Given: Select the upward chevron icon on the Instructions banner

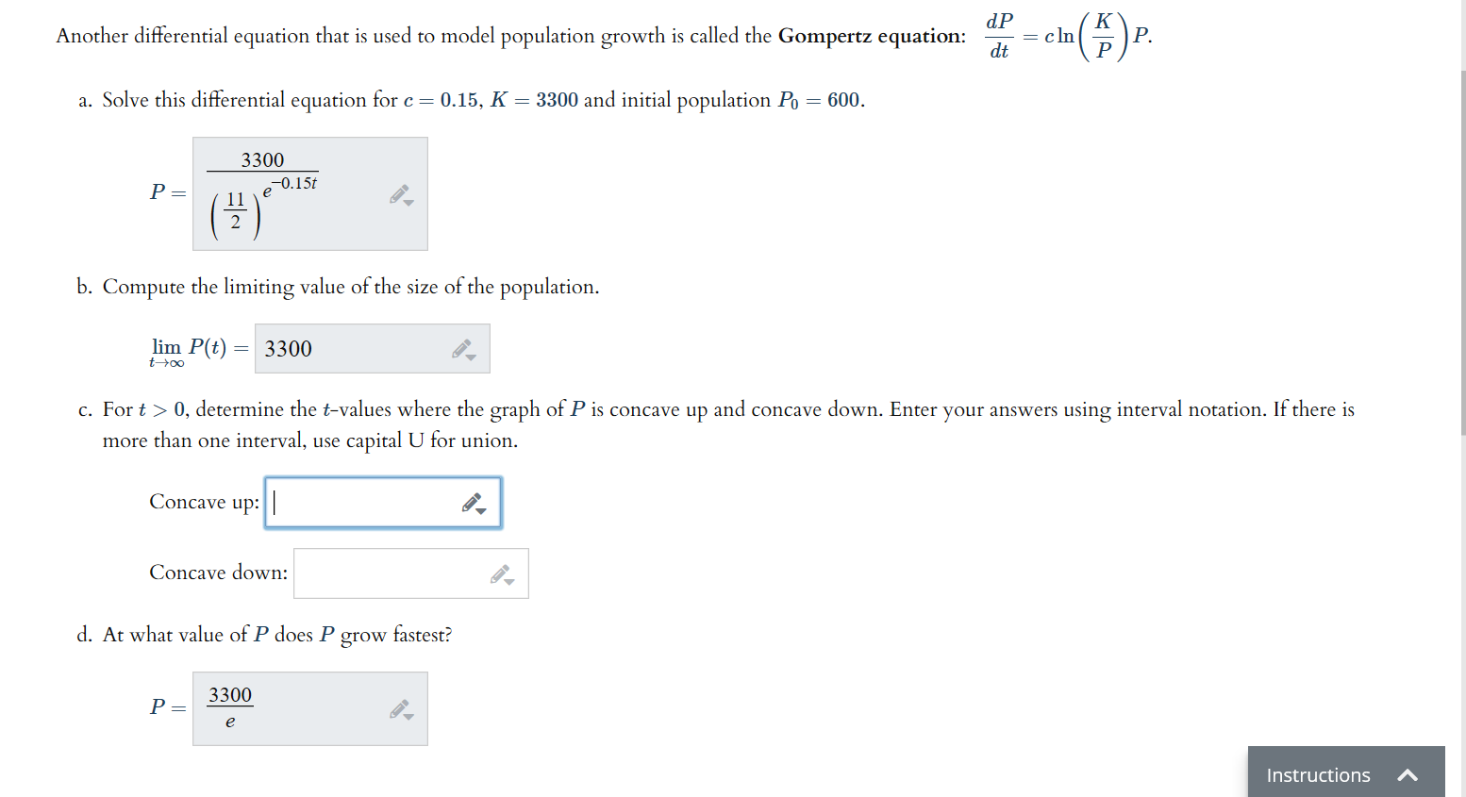Looking at the screenshot, I should click(1408, 774).
